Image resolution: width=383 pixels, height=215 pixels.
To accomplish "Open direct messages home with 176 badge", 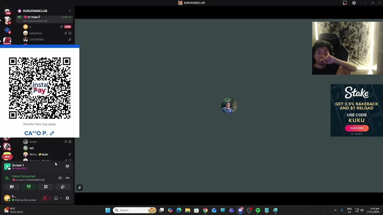I will tap(7, 11).
